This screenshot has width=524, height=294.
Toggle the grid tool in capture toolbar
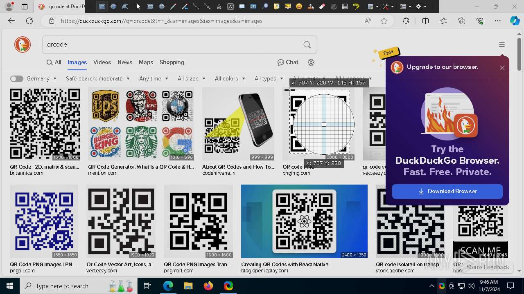tap(345, 7)
